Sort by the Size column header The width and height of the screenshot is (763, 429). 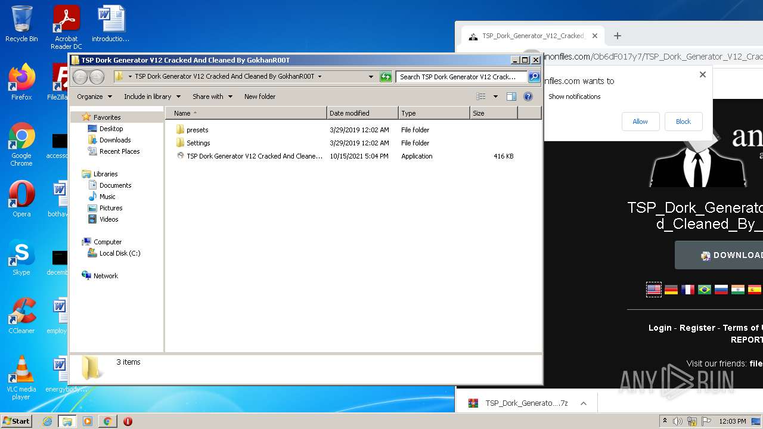(x=494, y=113)
